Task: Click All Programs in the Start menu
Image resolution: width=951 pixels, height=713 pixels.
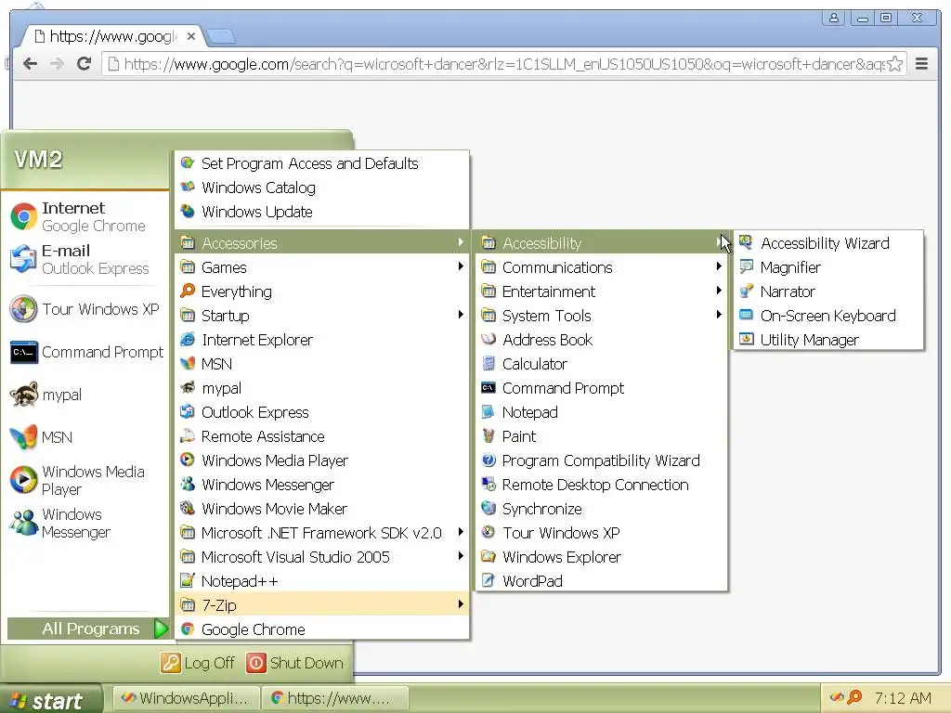Action: [x=88, y=629]
